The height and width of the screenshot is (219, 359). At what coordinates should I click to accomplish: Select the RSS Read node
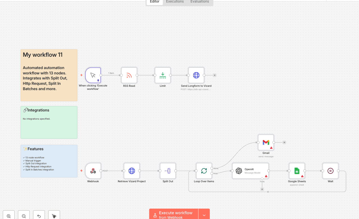click(x=129, y=75)
